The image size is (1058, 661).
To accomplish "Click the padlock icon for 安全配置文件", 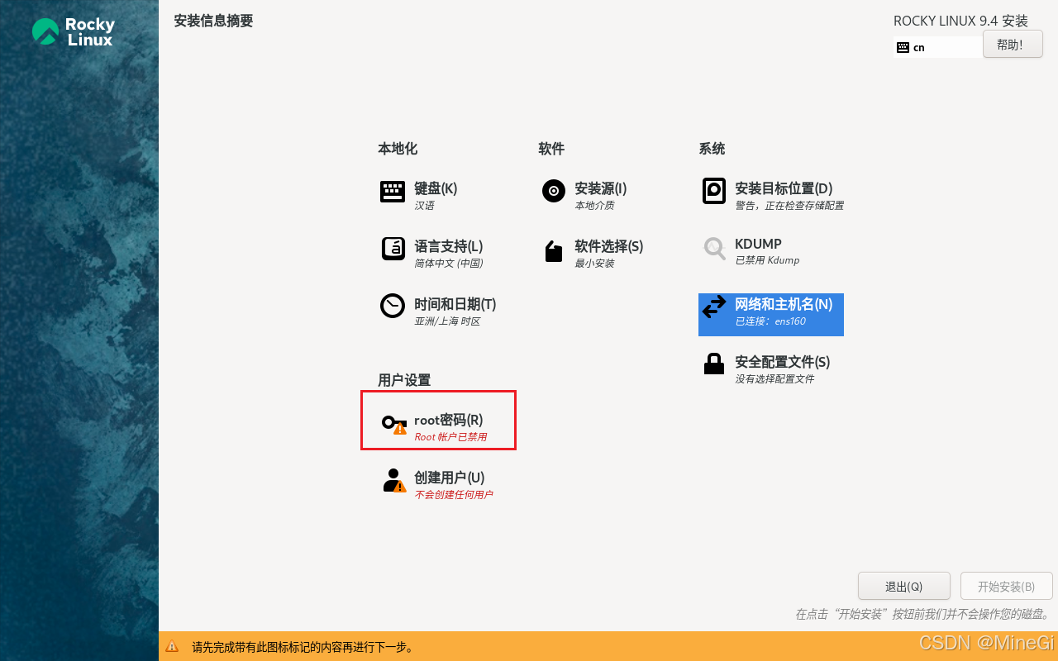I will click(713, 364).
